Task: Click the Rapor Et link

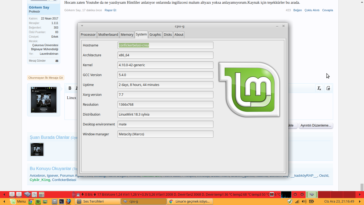Action: click(110, 10)
